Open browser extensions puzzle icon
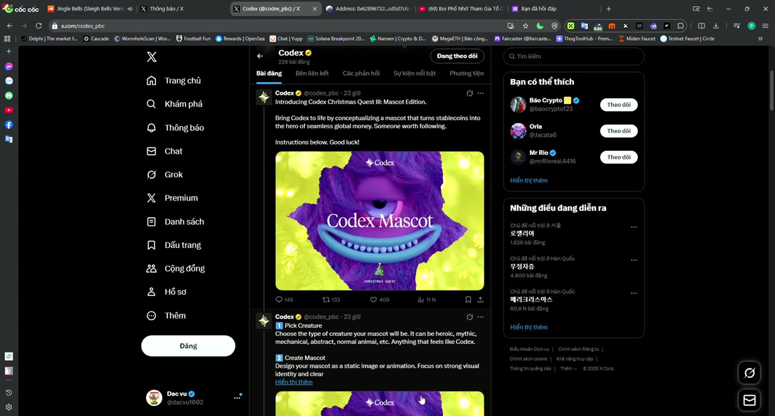This screenshot has height=416, width=775. click(681, 26)
